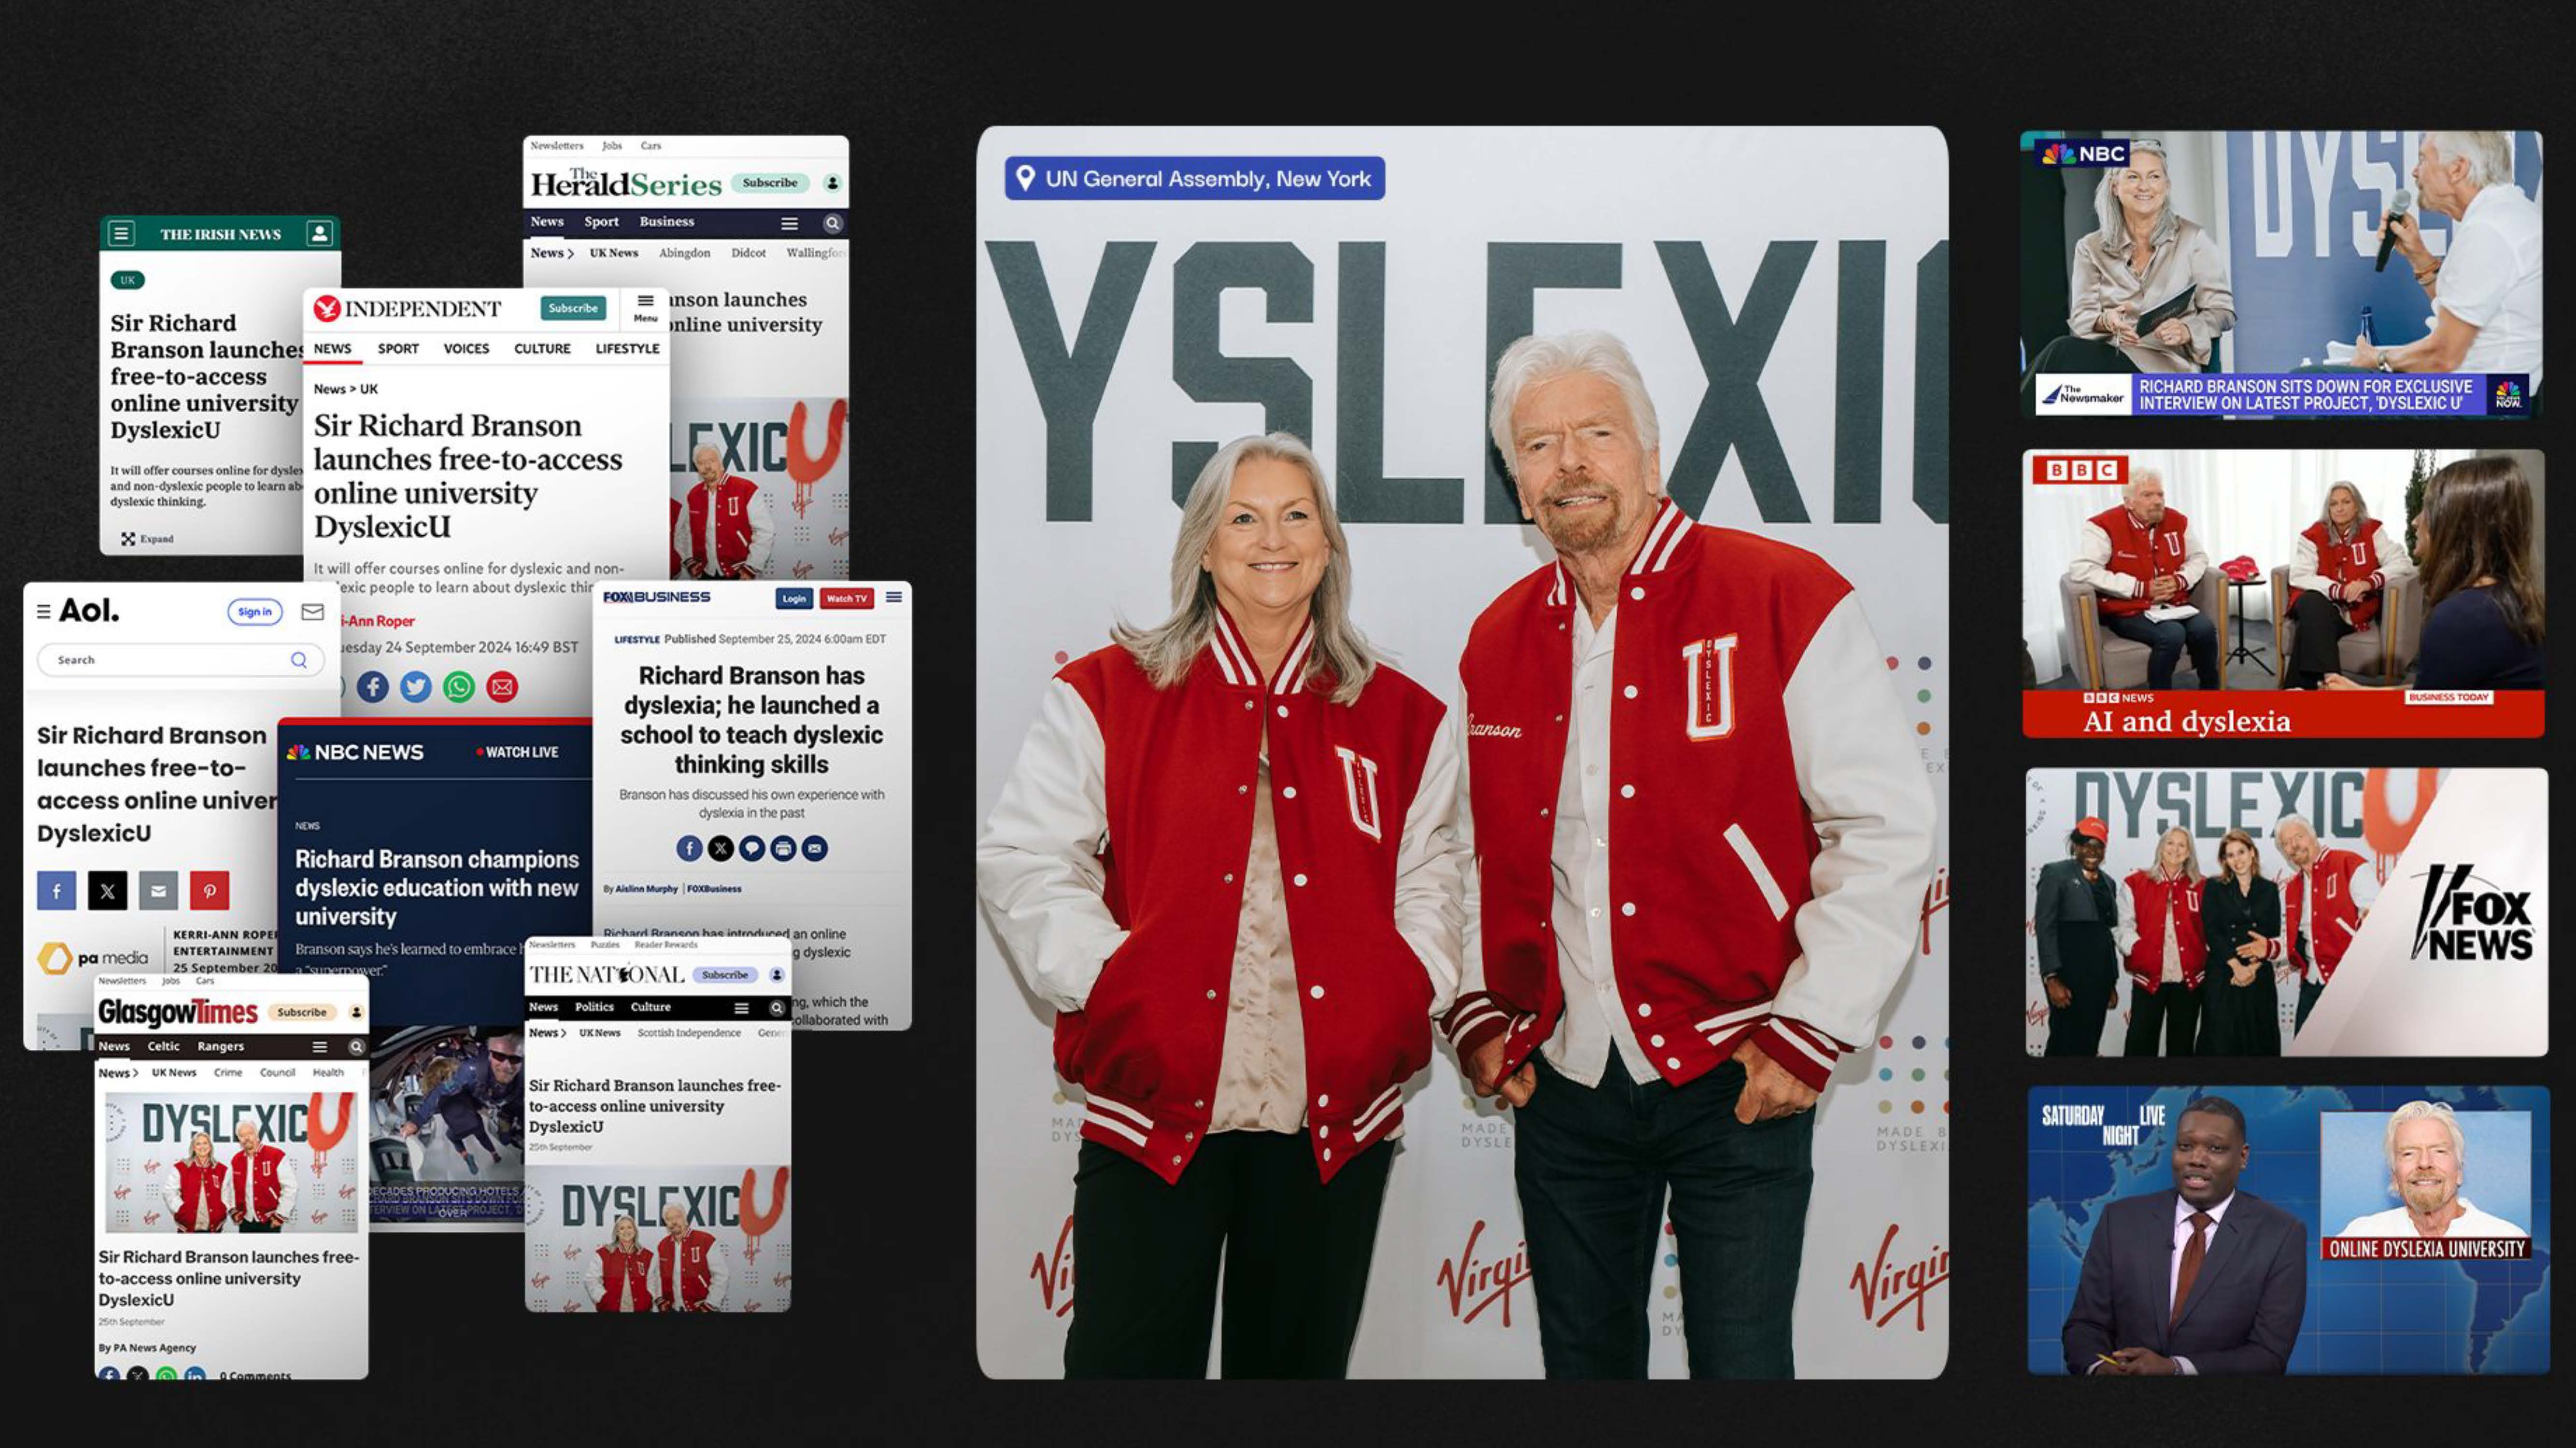Click Aol Sign in button
The image size is (2576, 1448).
coord(254,612)
